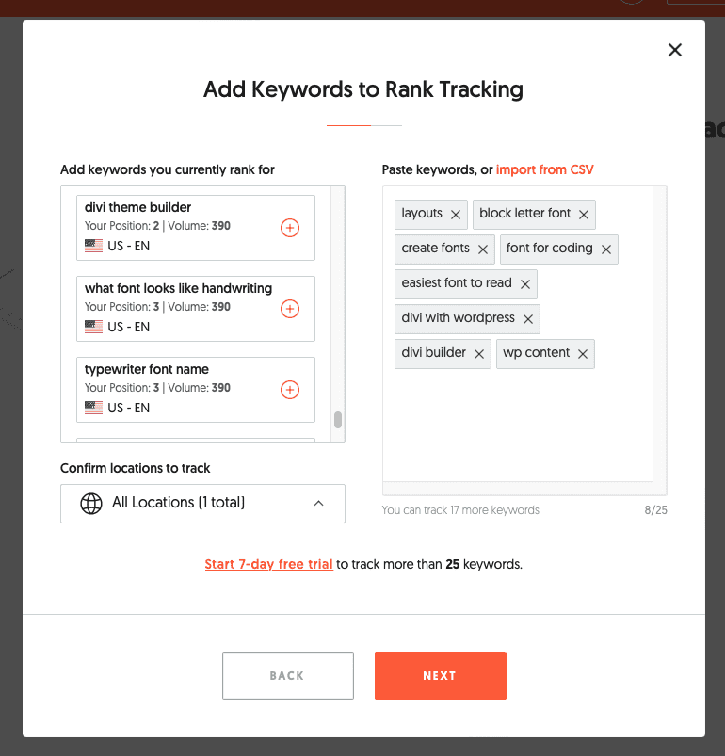Image resolution: width=725 pixels, height=756 pixels.
Task: Click the globe icon in the locations selector
Action: click(90, 503)
